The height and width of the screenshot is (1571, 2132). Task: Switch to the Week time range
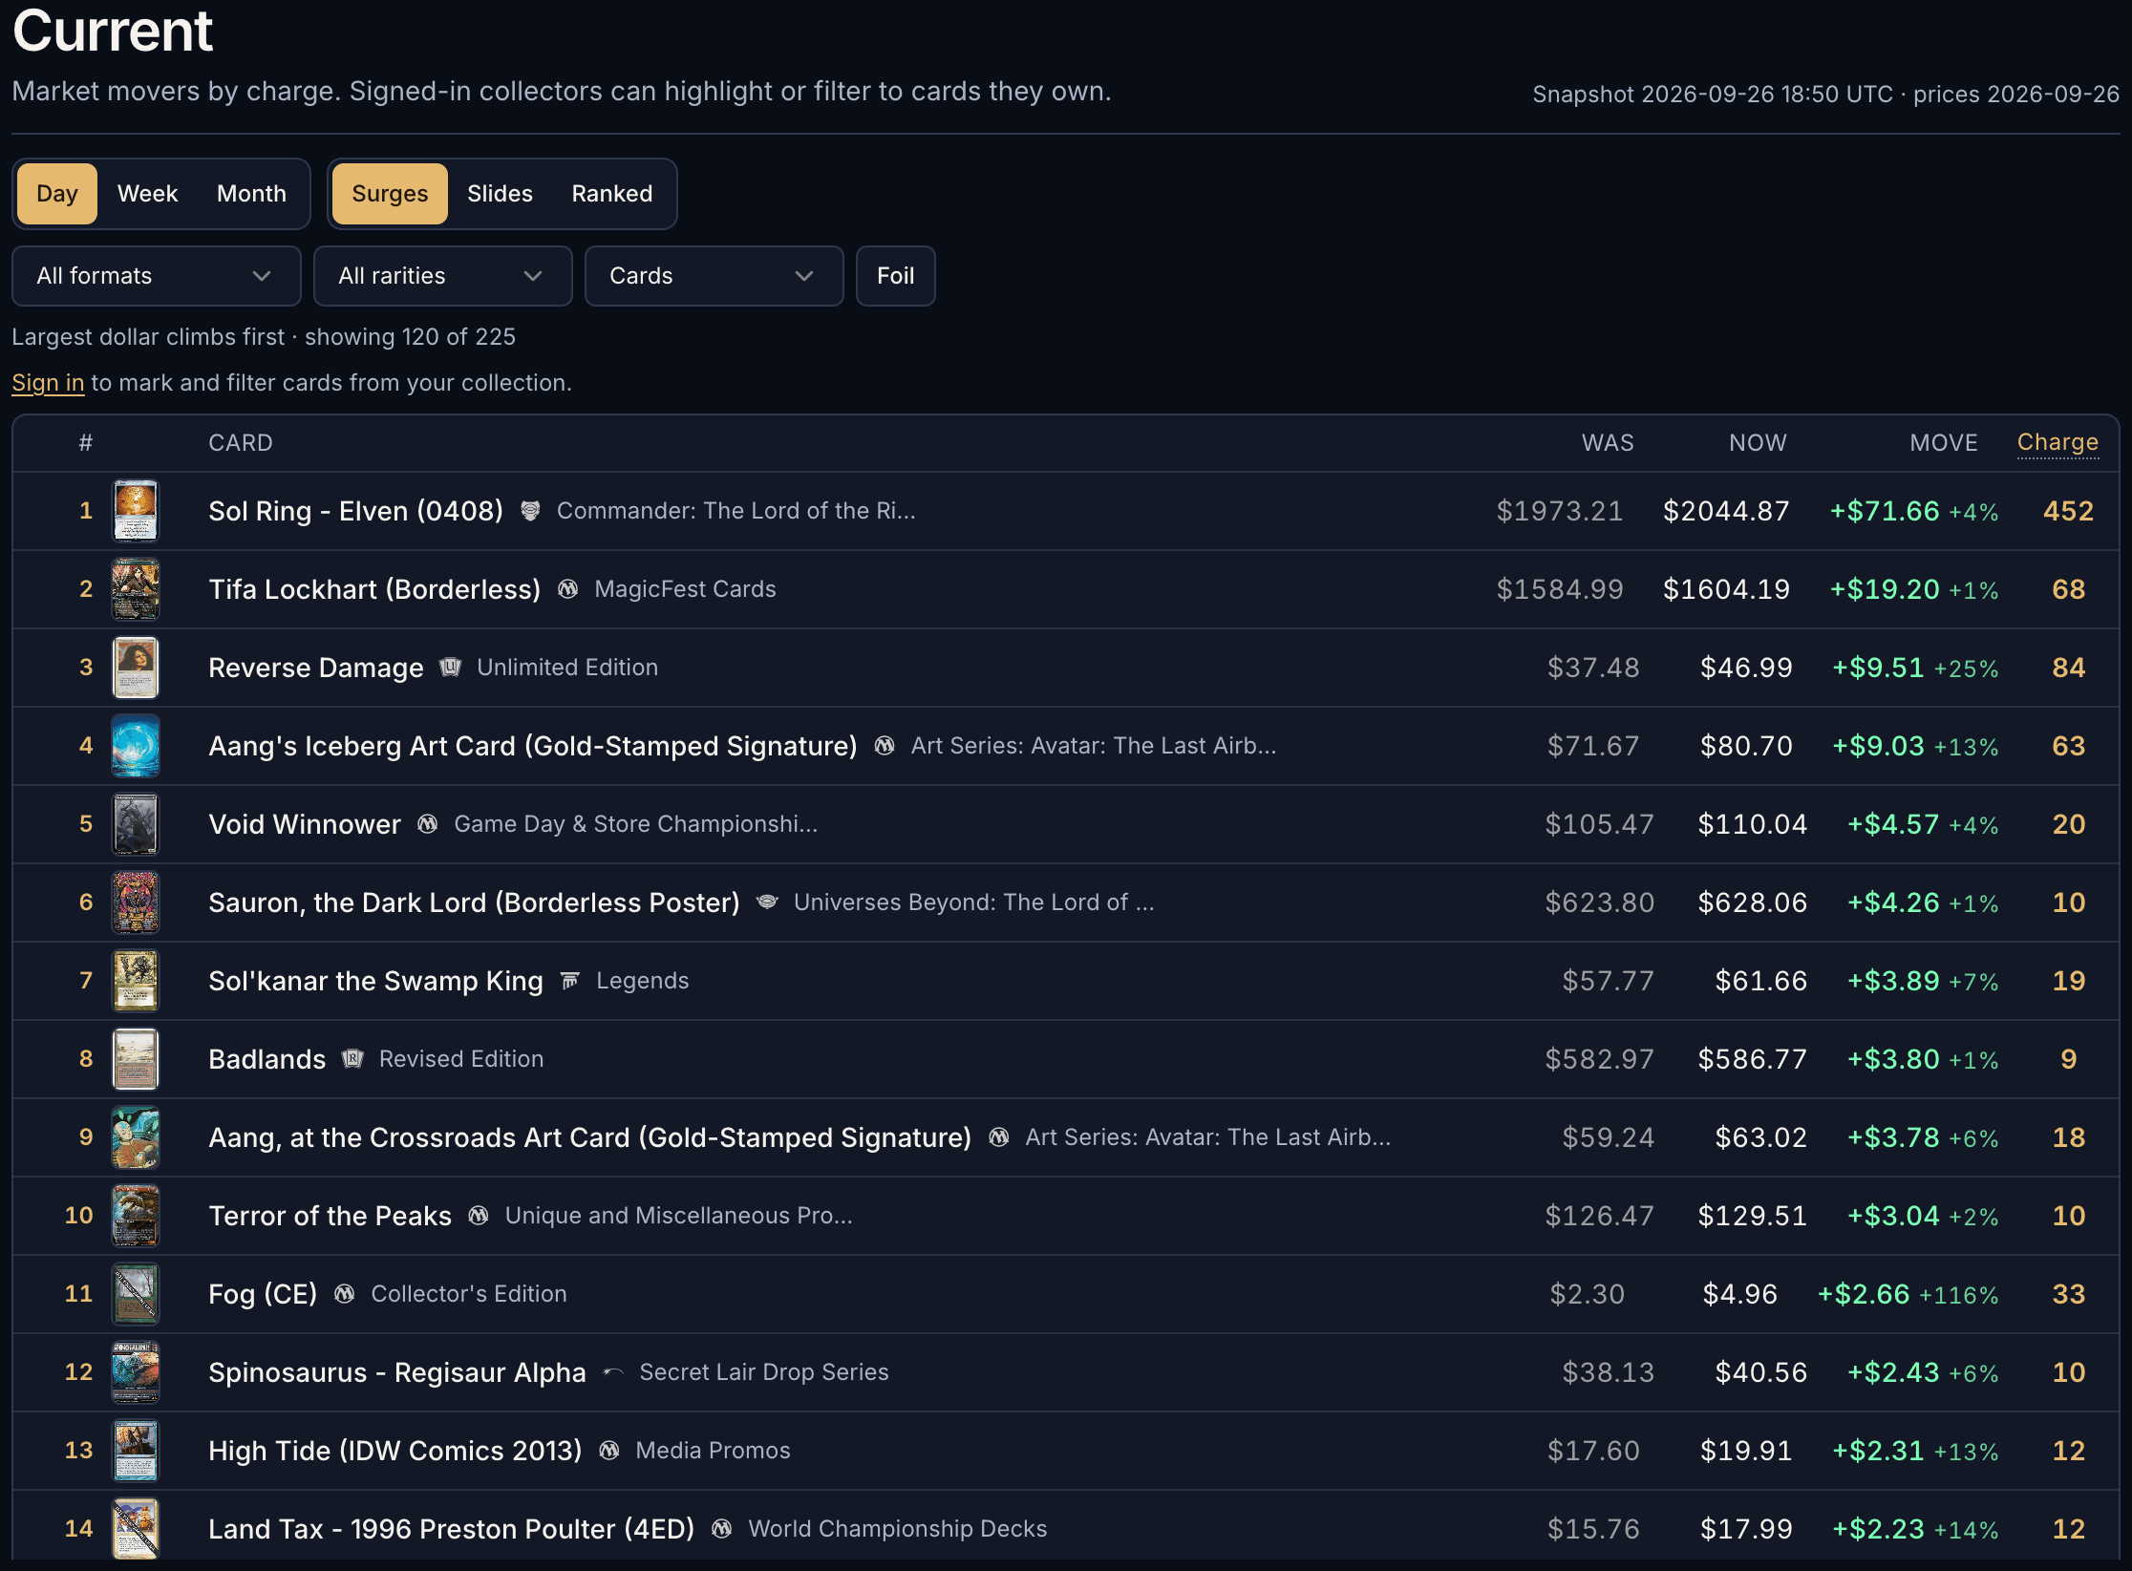[147, 194]
